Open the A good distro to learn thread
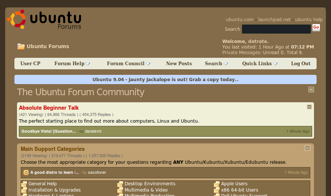The height and width of the screenshot is (196, 331). coord(54,173)
